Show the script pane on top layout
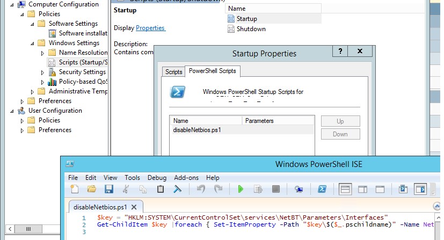The image size is (444, 240). point(345,189)
